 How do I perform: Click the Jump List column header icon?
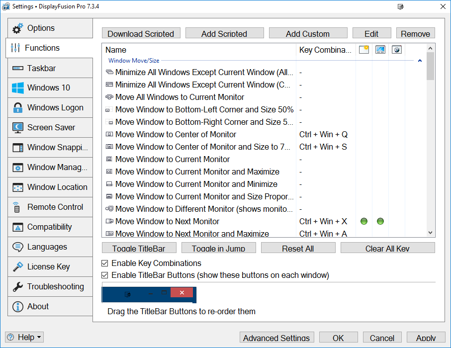click(x=380, y=50)
